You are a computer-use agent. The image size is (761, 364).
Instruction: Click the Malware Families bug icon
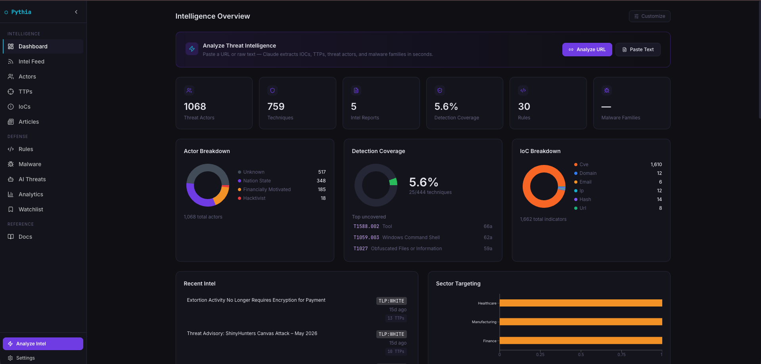point(607,90)
